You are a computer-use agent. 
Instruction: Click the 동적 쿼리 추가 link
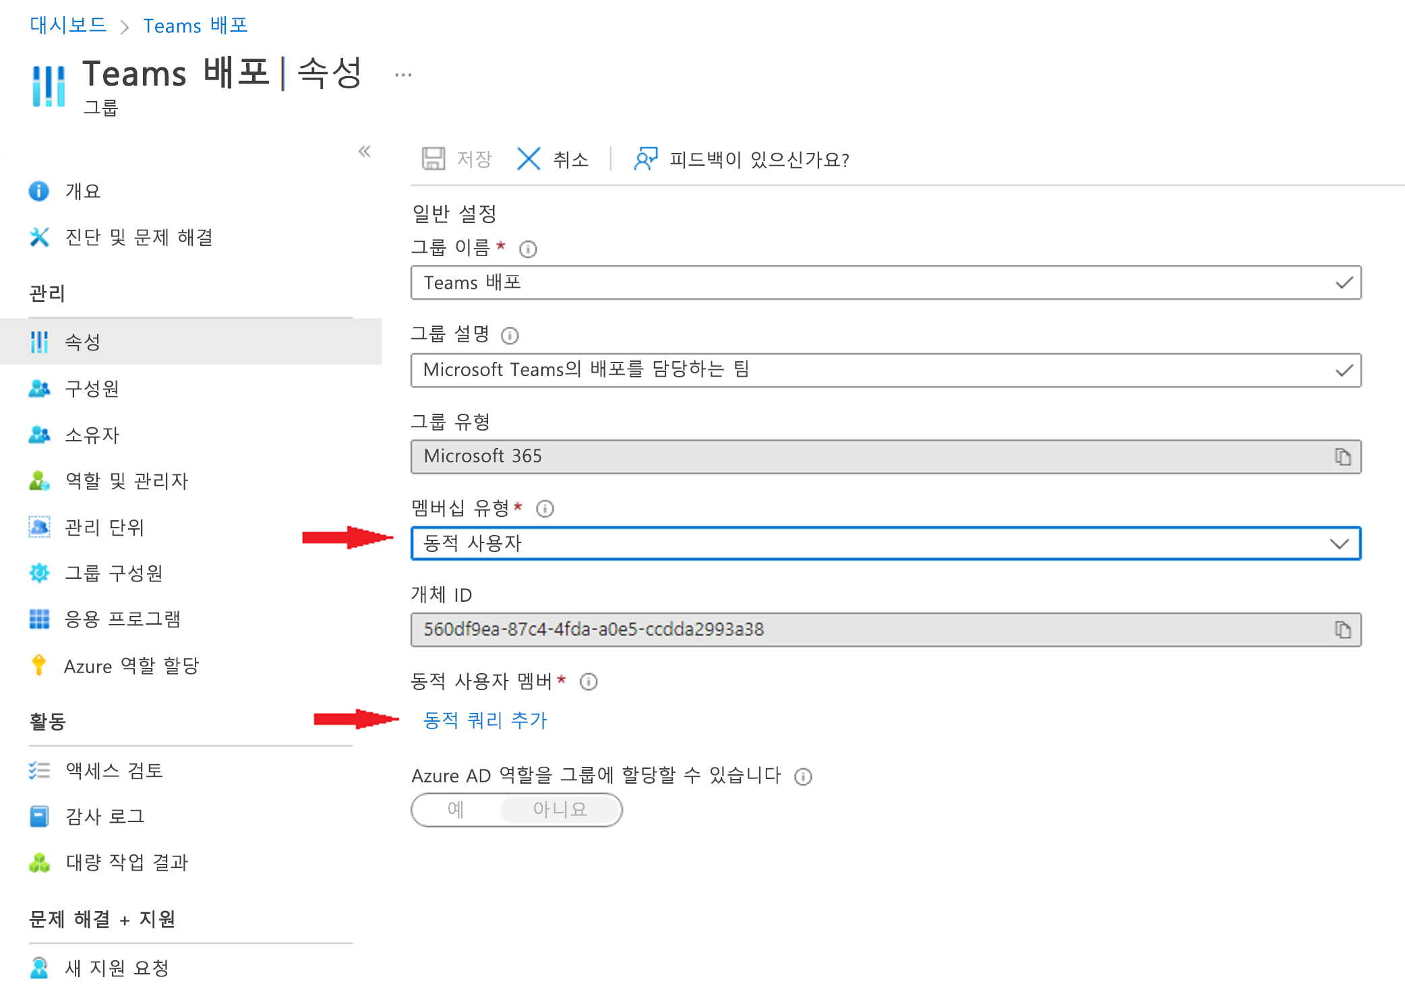click(x=485, y=720)
